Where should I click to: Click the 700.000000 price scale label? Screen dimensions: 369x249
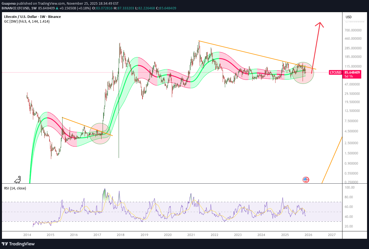tap(352, 30)
